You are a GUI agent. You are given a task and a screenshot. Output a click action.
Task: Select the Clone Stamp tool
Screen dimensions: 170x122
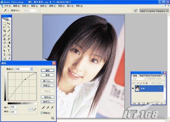pos(5,39)
